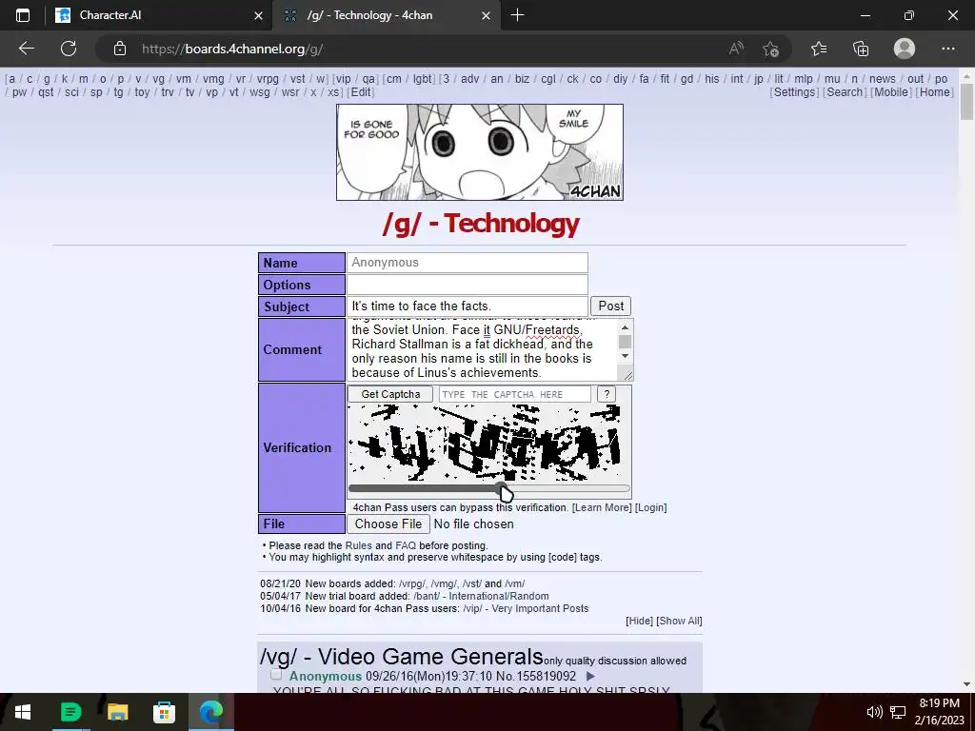This screenshot has height=731, width=975.
Task: Click the Name field showing Anonymous
Action: click(467, 263)
